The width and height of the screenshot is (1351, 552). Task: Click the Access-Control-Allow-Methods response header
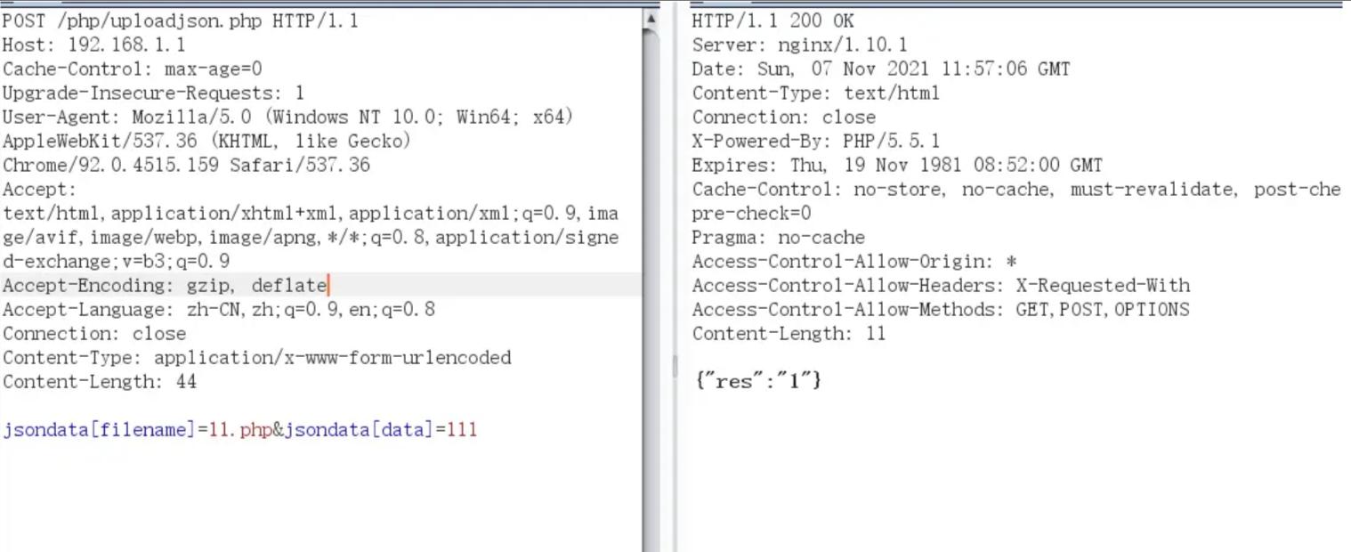[x=940, y=309]
